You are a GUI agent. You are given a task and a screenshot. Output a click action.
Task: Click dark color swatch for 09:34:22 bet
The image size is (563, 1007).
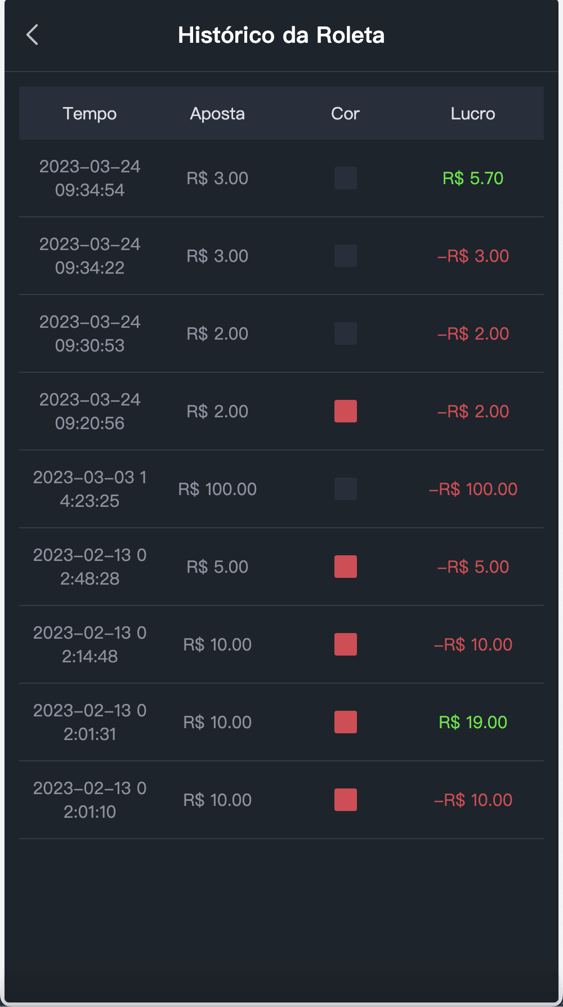click(346, 256)
